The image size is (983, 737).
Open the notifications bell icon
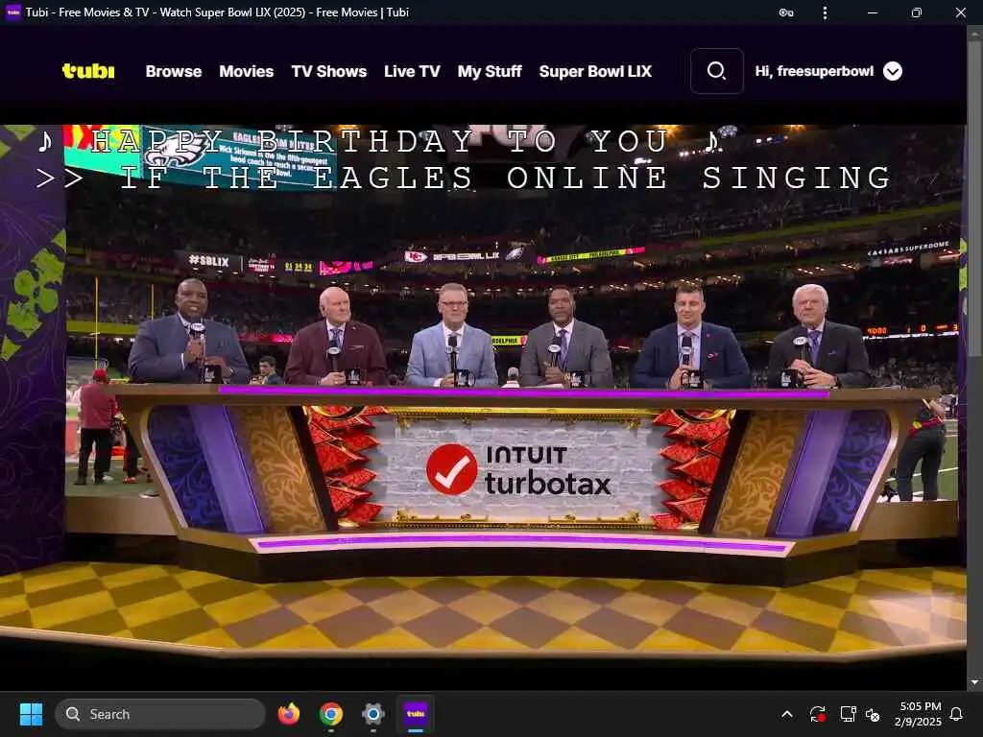(x=957, y=714)
